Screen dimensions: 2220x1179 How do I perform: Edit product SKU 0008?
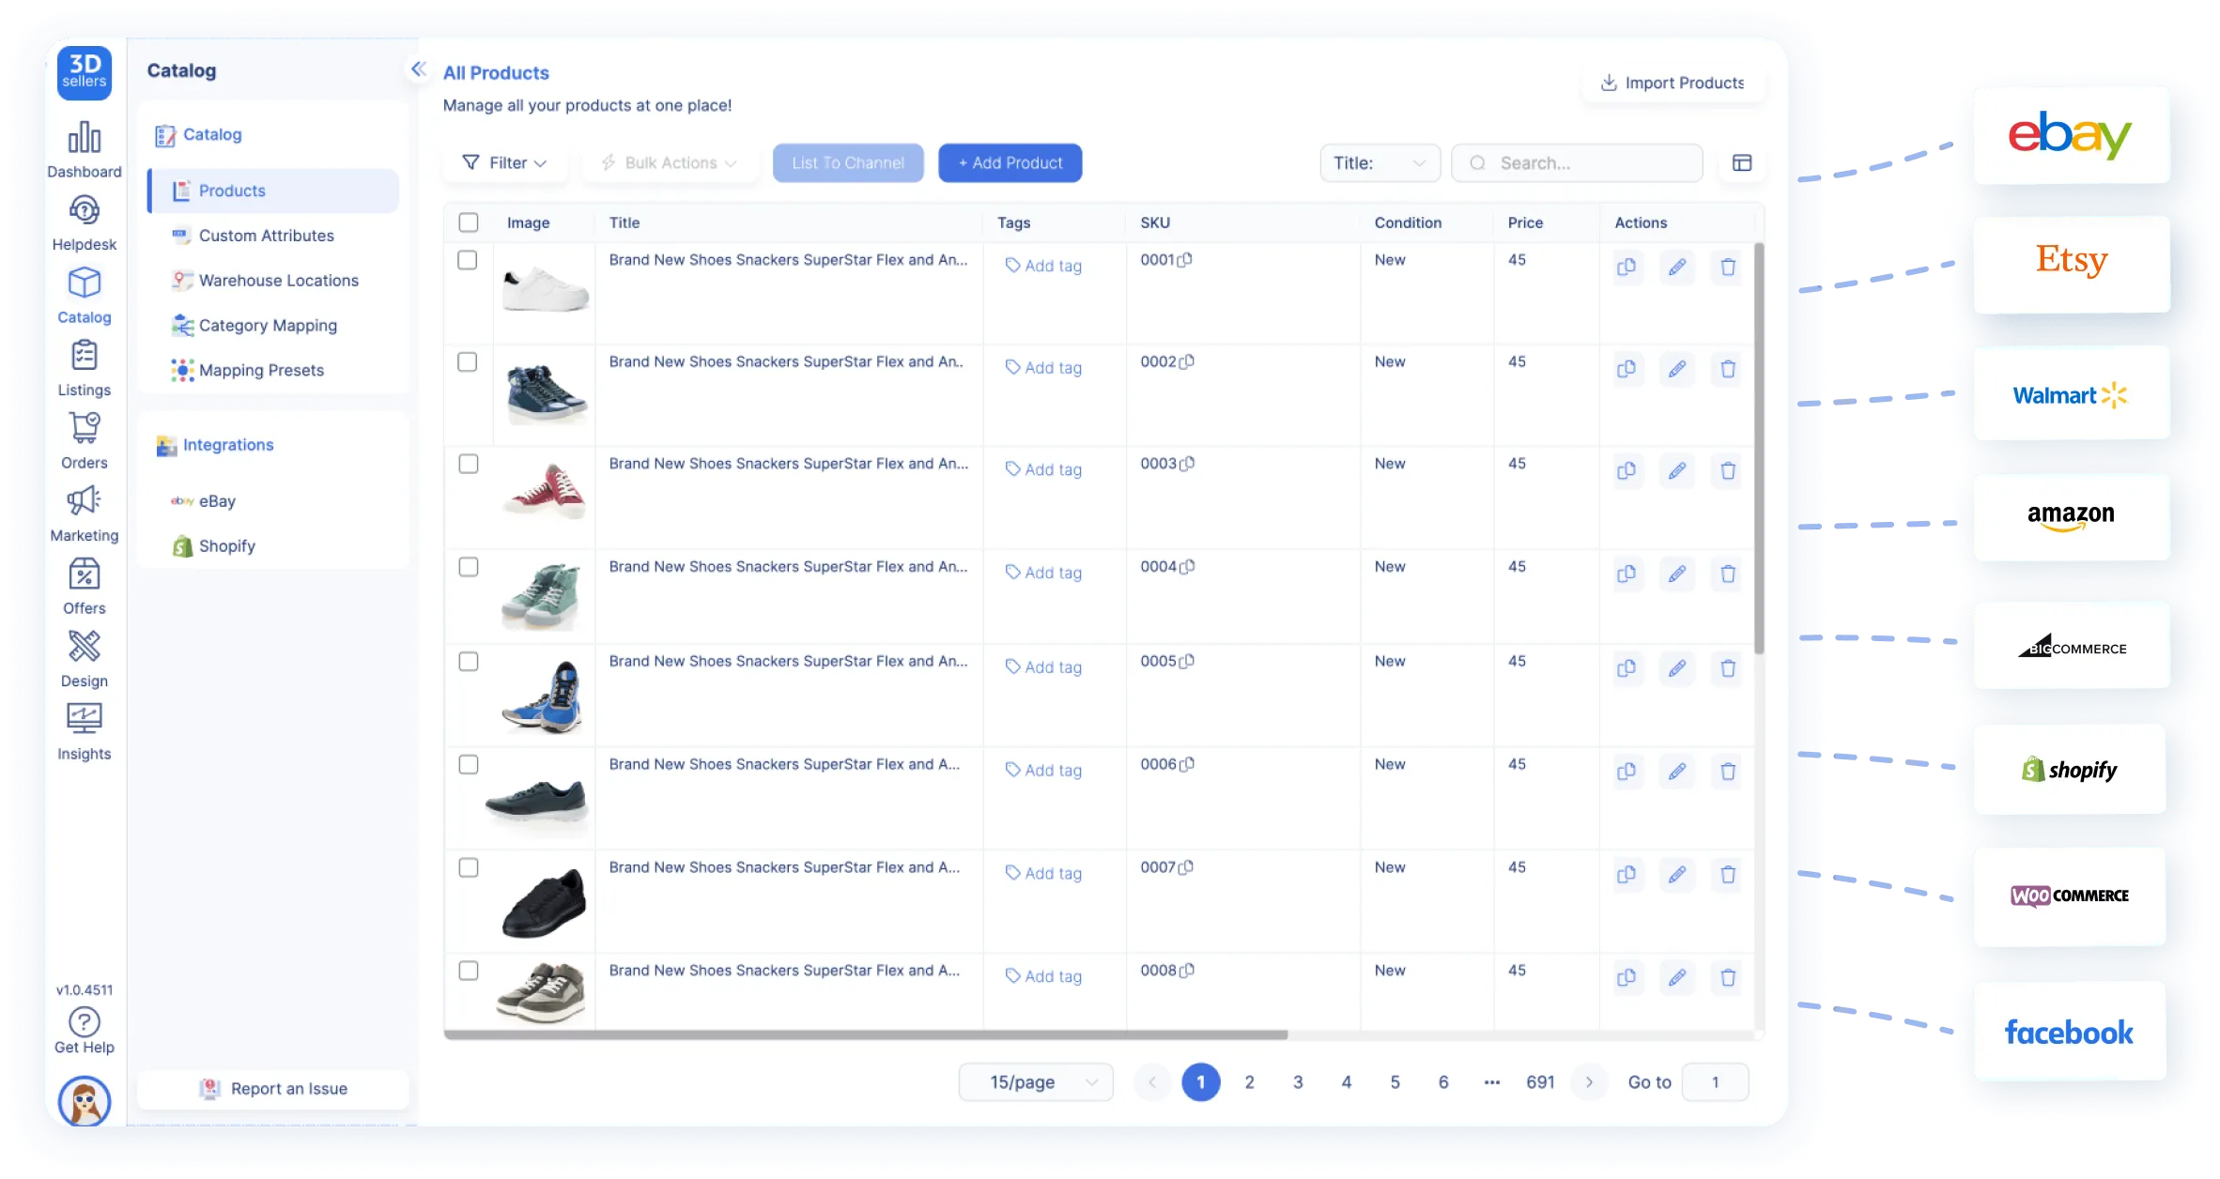(1677, 978)
